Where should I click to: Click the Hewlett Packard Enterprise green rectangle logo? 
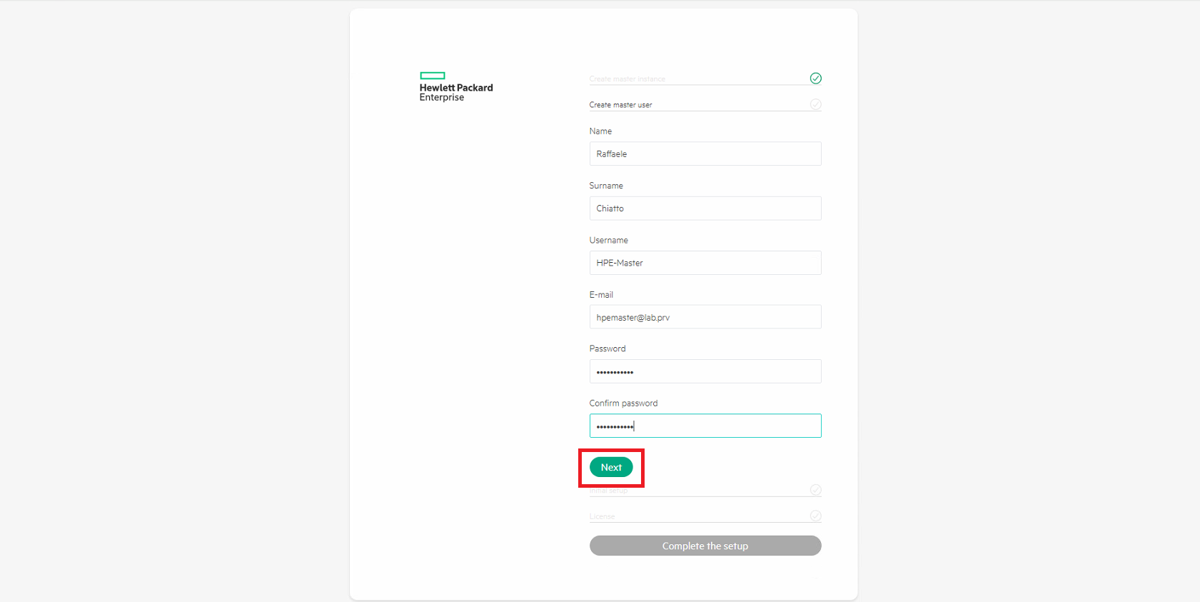point(432,76)
